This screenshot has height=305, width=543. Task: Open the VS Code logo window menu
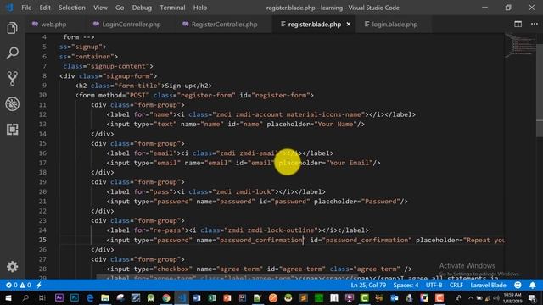coord(9,8)
